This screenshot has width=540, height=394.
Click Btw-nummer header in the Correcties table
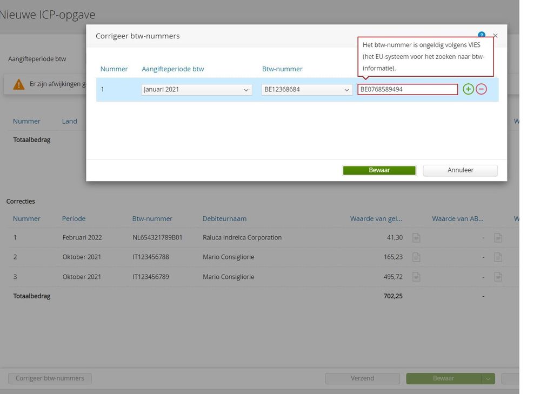[x=152, y=219]
